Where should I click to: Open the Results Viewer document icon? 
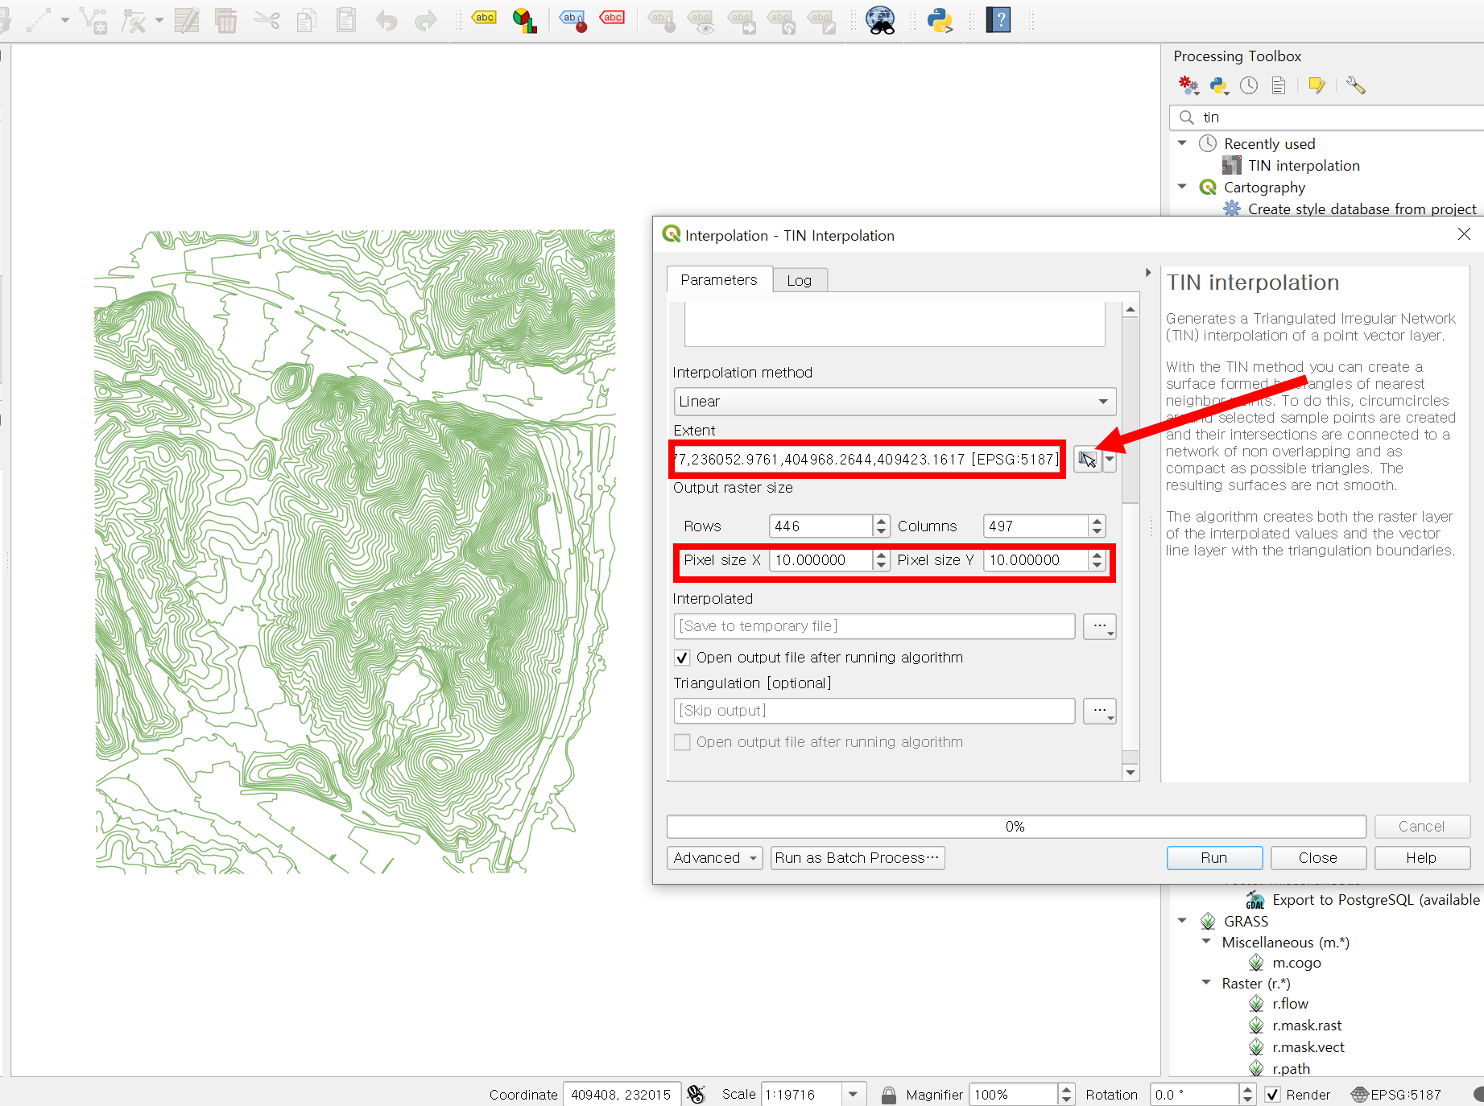(x=1279, y=85)
